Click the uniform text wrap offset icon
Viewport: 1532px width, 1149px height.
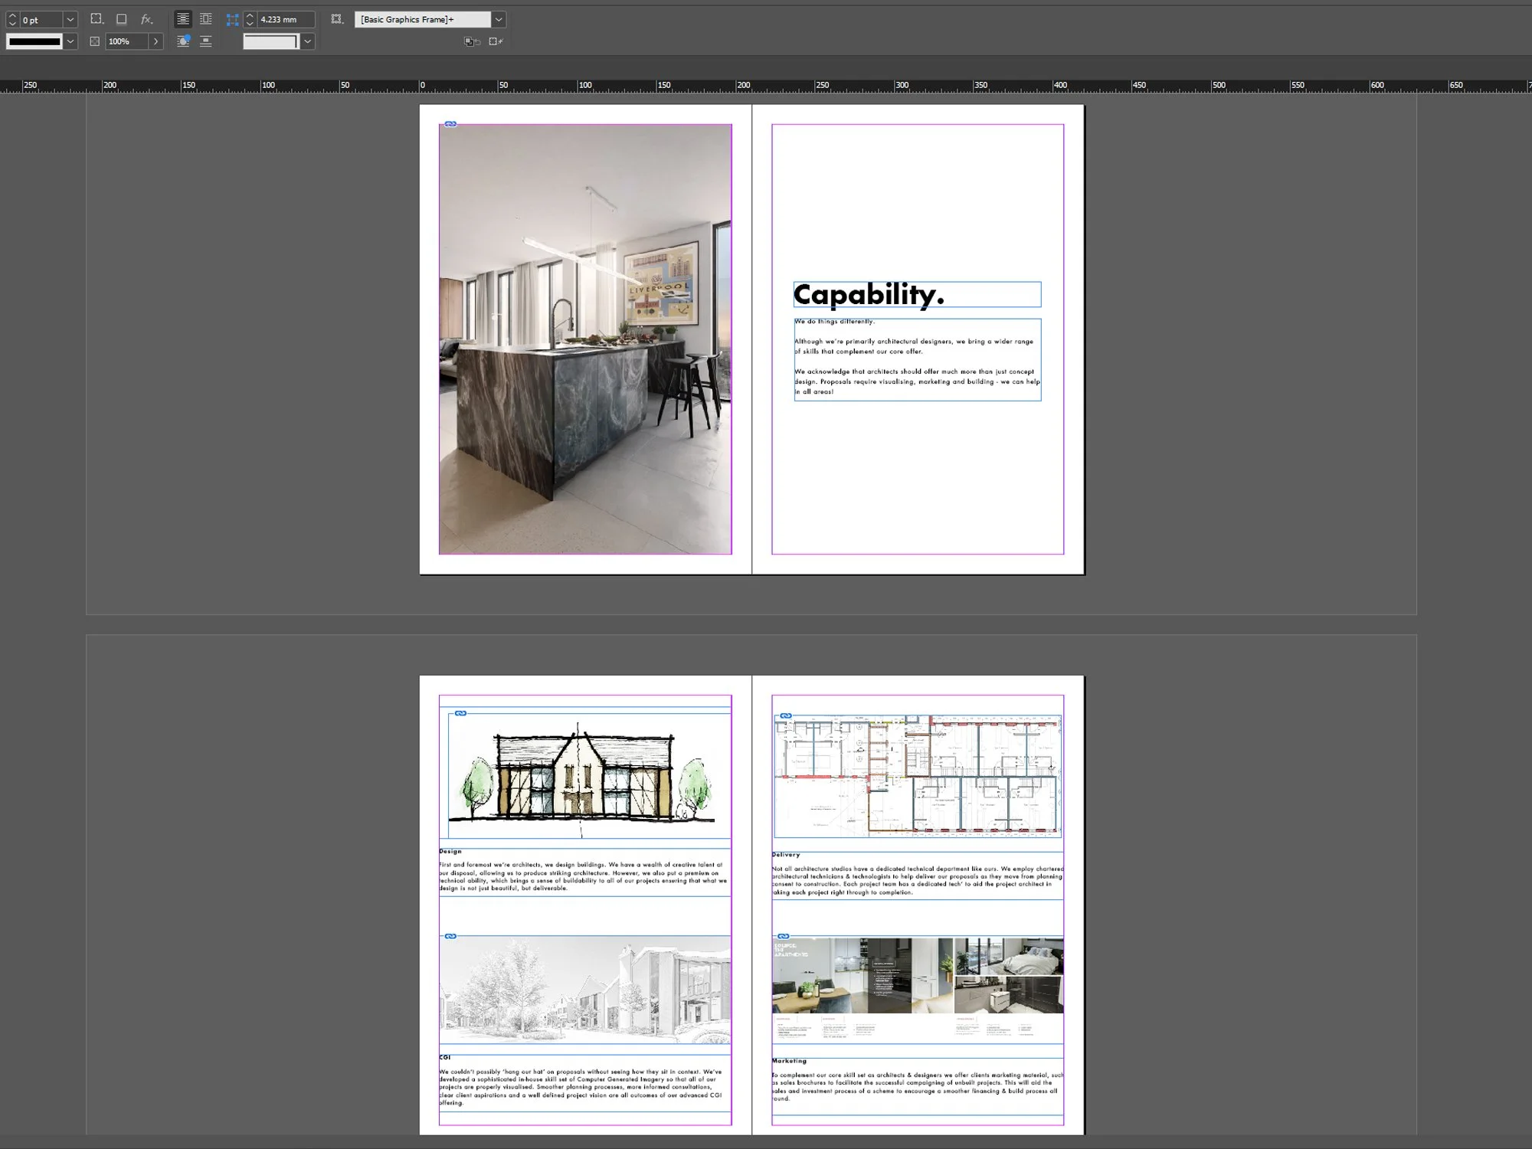coord(231,20)
